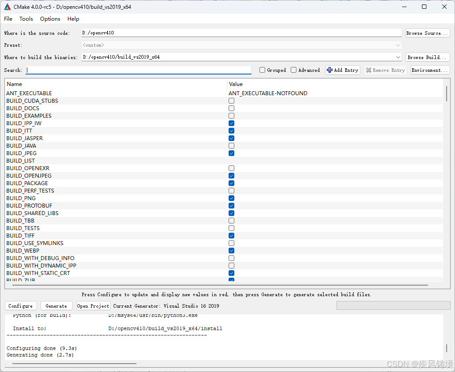The image size is (455, 372).
Task: Select the BUILD_LIST row name
Action: [21, 161]
